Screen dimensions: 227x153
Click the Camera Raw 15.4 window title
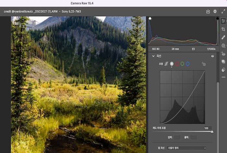[x=82, y=3]
